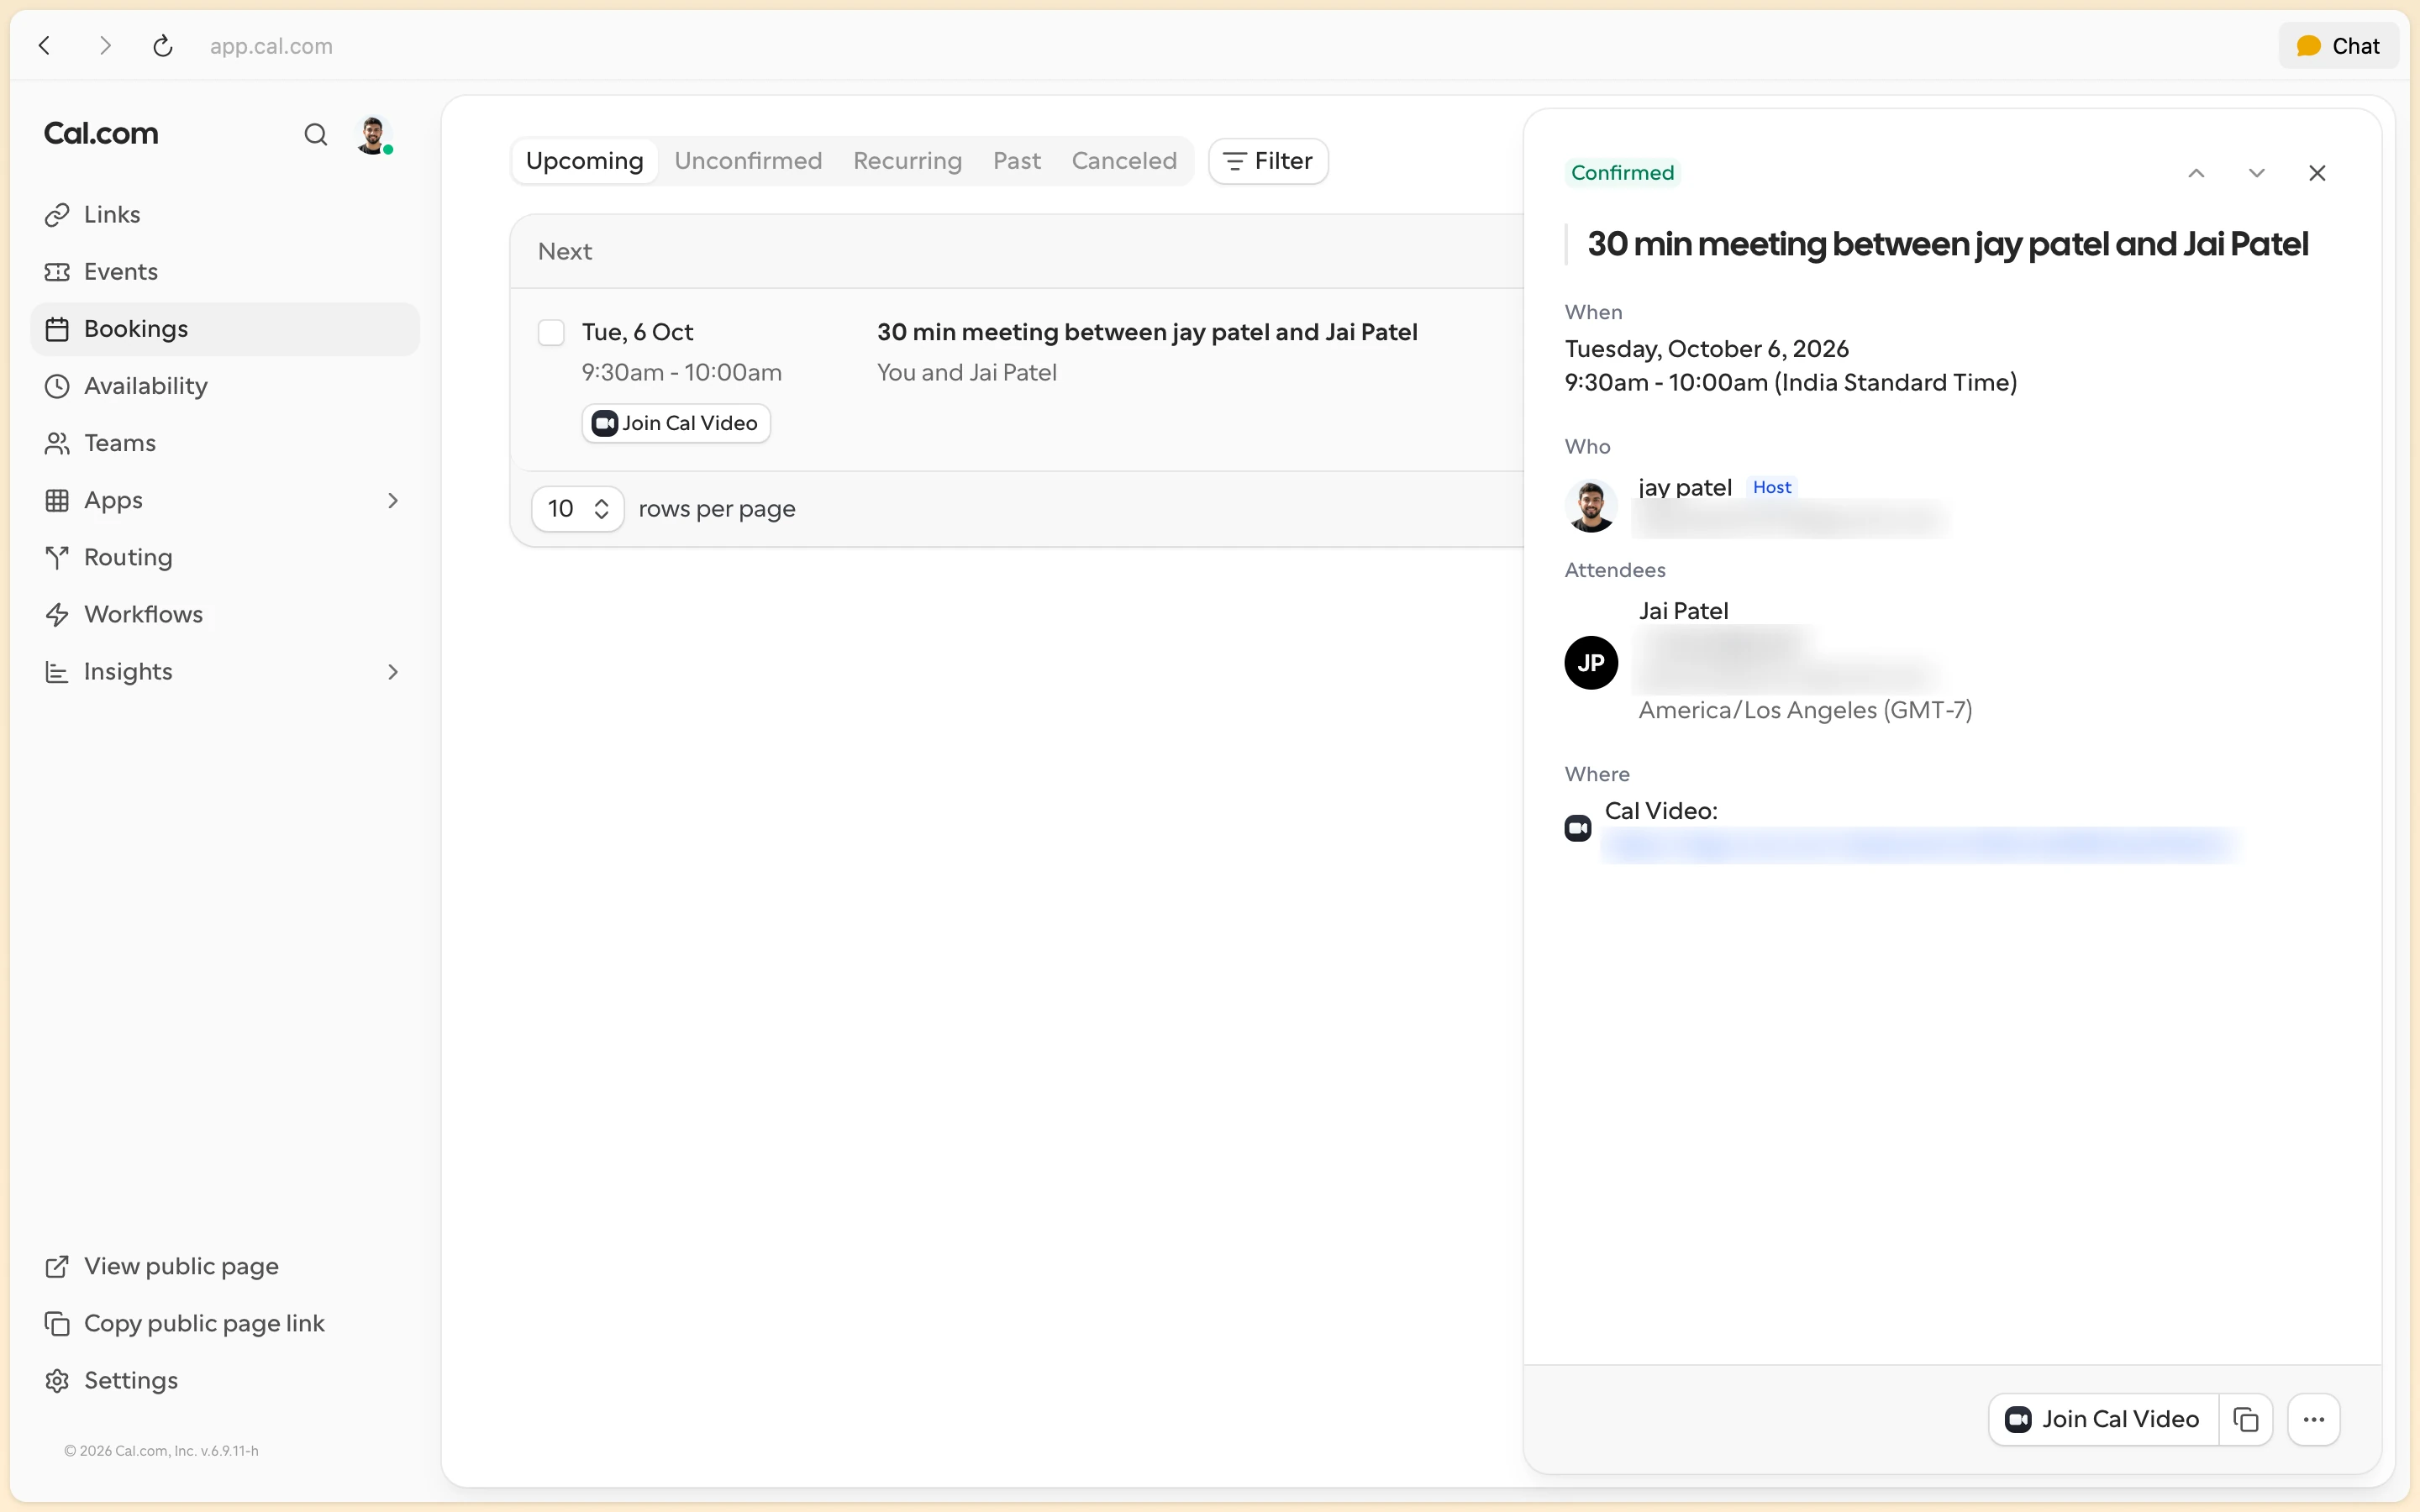Click the Confirmed status badge
The width and height of the screenshot is (2420, 1512).
coord(1622,173)
